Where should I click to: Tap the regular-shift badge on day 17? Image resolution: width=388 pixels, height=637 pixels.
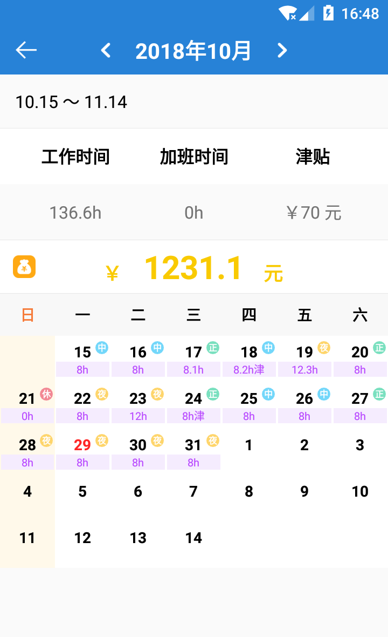click(213, 348)
